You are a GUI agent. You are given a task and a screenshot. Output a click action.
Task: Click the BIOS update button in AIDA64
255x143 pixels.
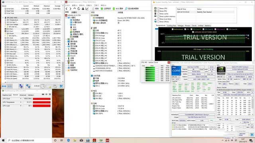(x=118, y=9)
